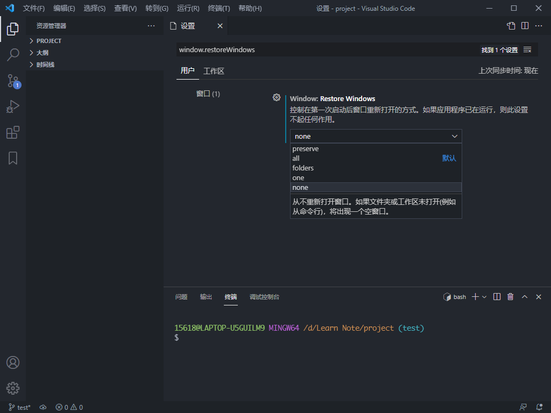This screenshot has width=551, height=413.
Task: Select 窗口 (1) category in settings tree
Action: pyautogui.click(x=208, y=94)
